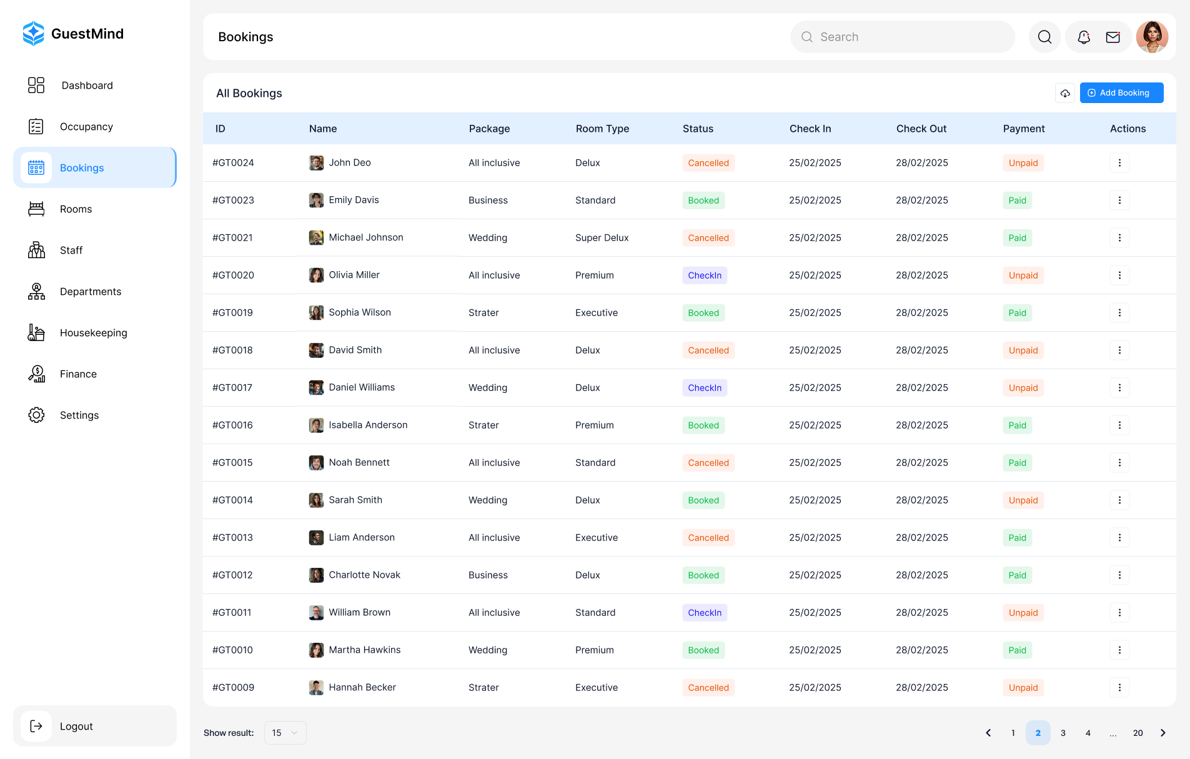The width and height of the screenshot is (1190, 759).
Task: Open the Dashboard sidebar icon
Action: [x=87, y=85]
